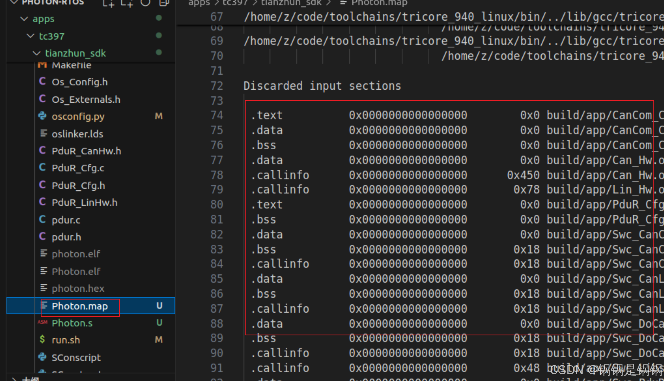This screenshot has width=664, height=381.
Task: Open SConscript by its Python icon
Action: click(42, 357)
